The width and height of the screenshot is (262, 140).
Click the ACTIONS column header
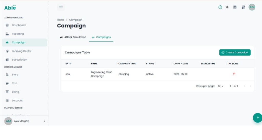point(233,64)
